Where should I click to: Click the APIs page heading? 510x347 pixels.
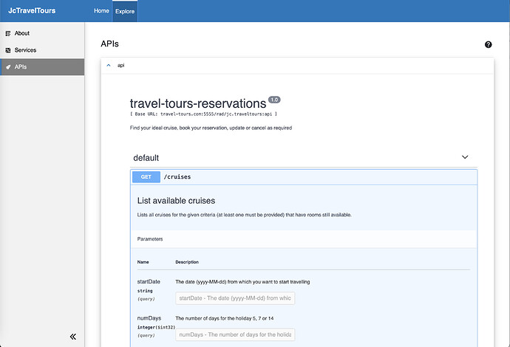click(109, 44)
